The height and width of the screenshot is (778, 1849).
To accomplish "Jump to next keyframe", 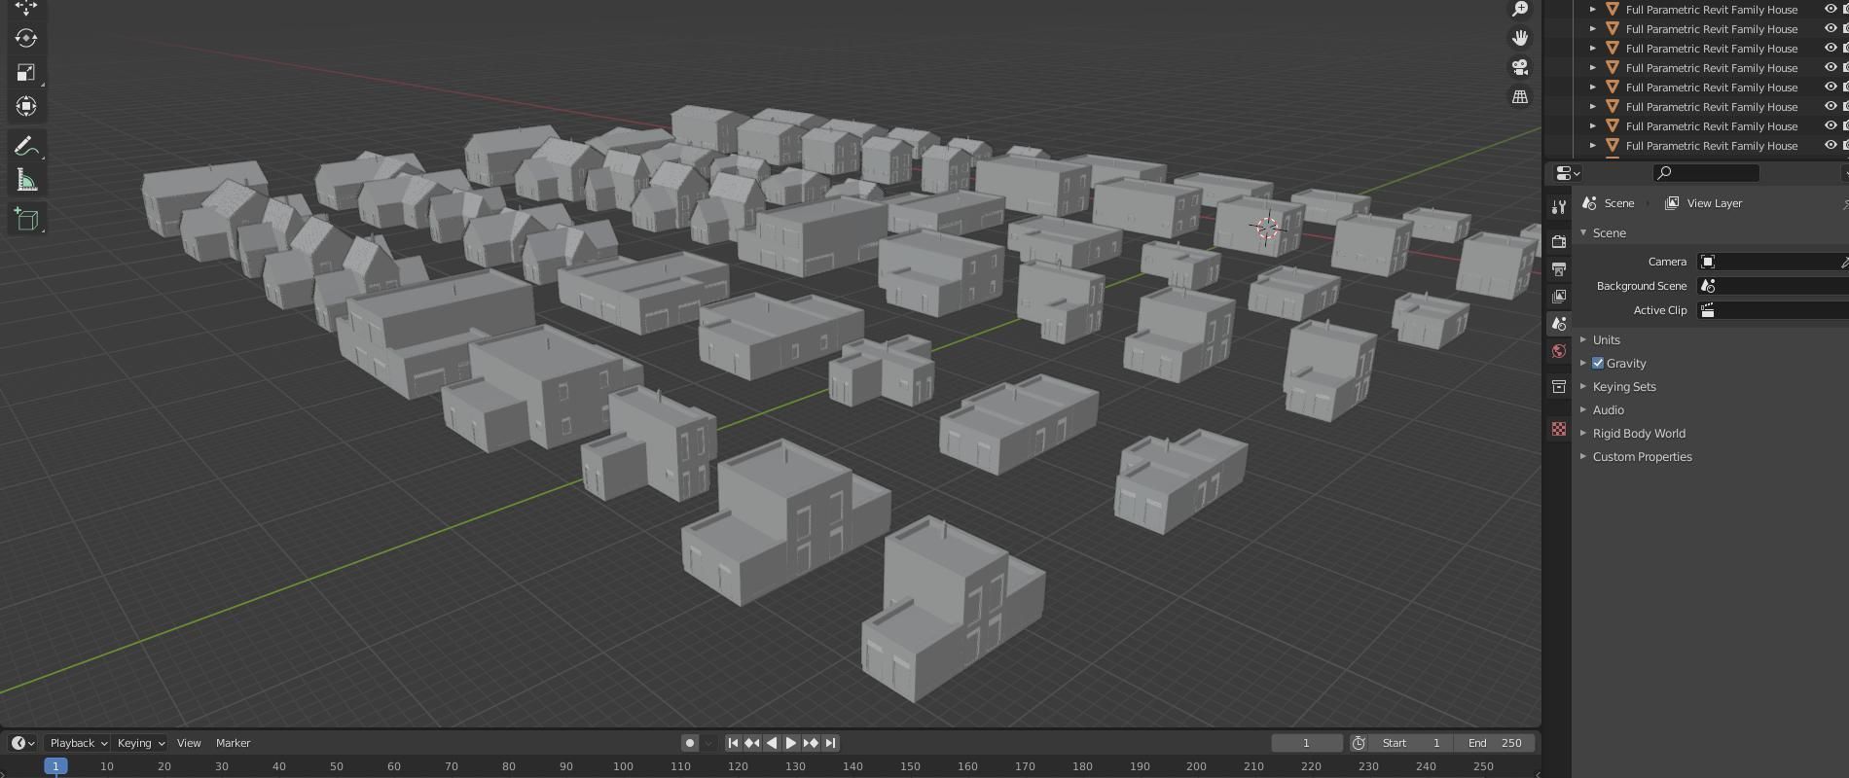I will [811, 743].
